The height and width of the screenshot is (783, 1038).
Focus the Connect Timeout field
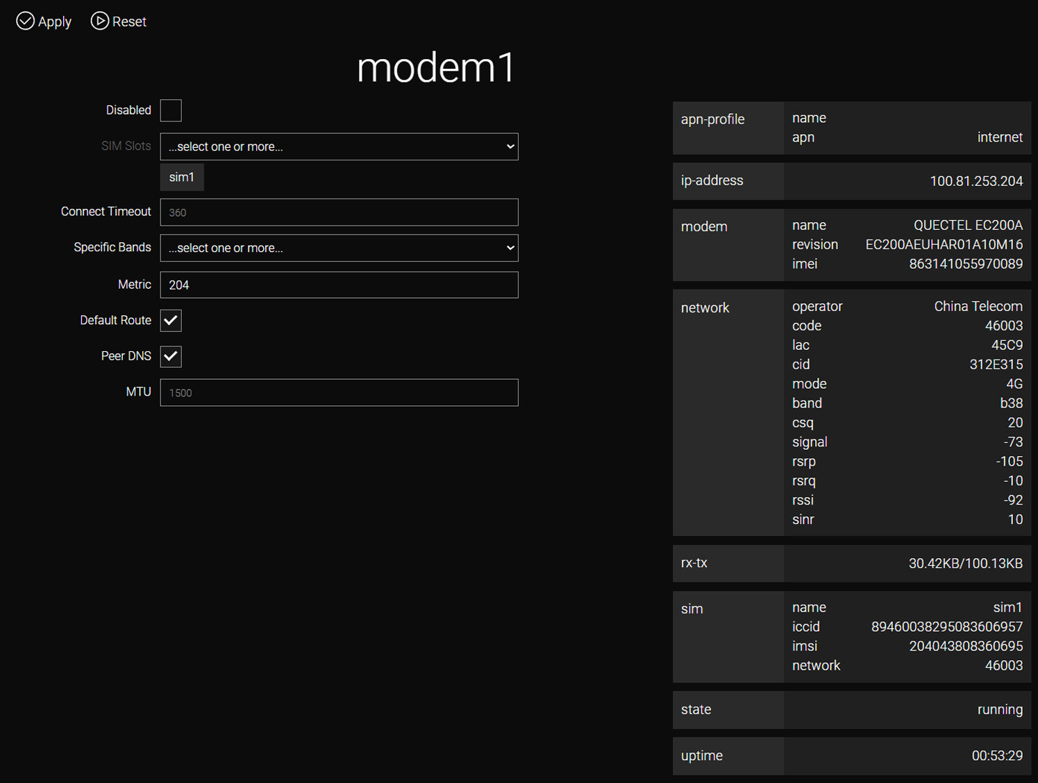tap(339, 212)
